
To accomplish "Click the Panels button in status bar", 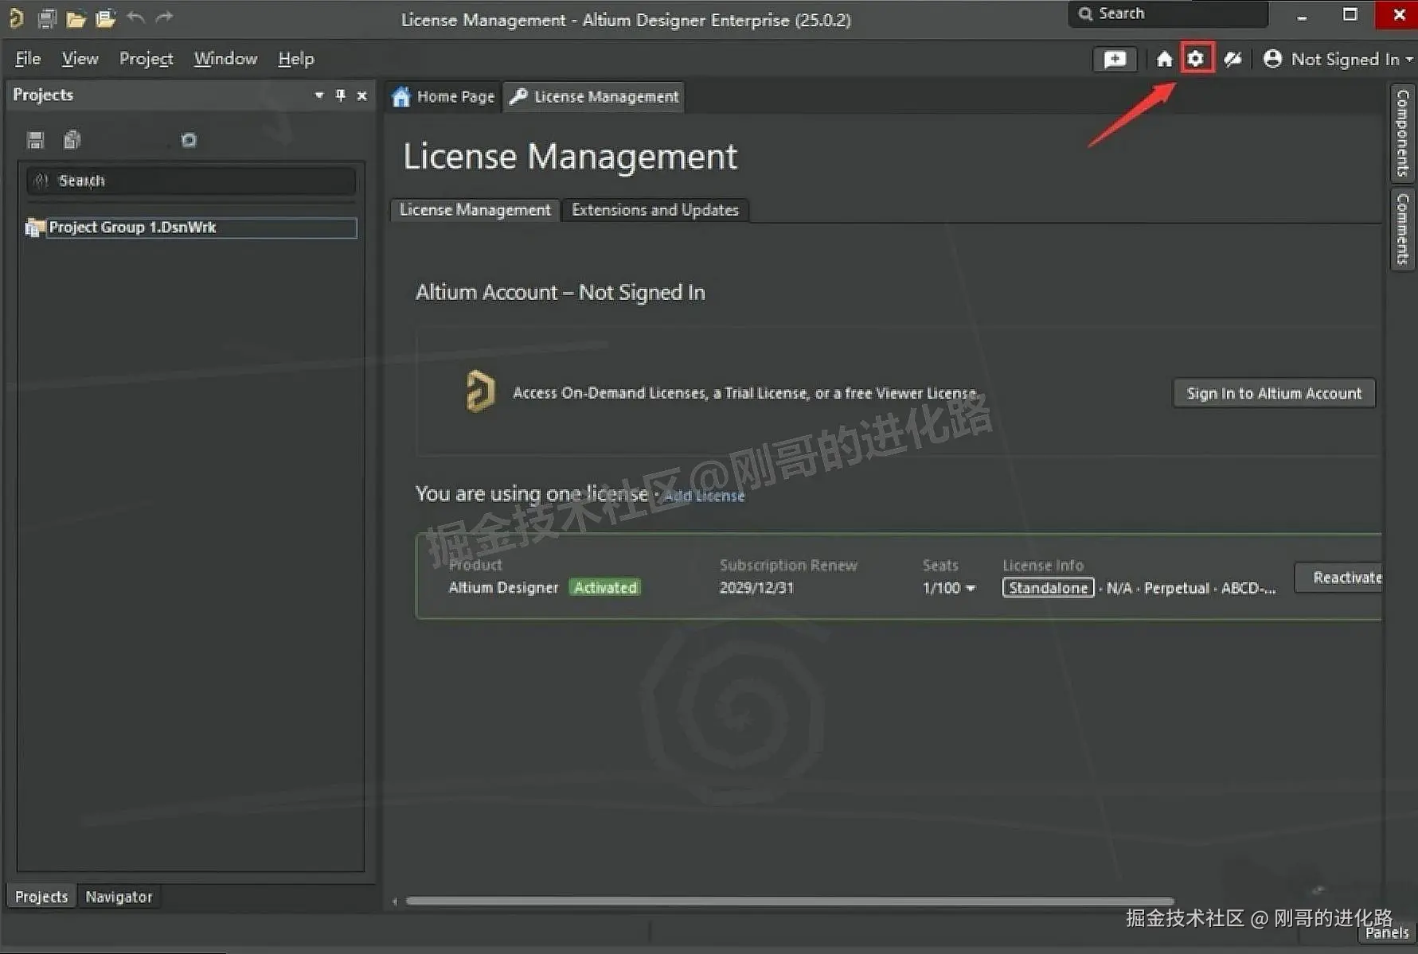I will pyautogui.click(x=1386, y=933).
